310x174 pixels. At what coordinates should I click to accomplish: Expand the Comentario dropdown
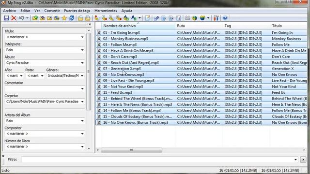coord(82,89)
